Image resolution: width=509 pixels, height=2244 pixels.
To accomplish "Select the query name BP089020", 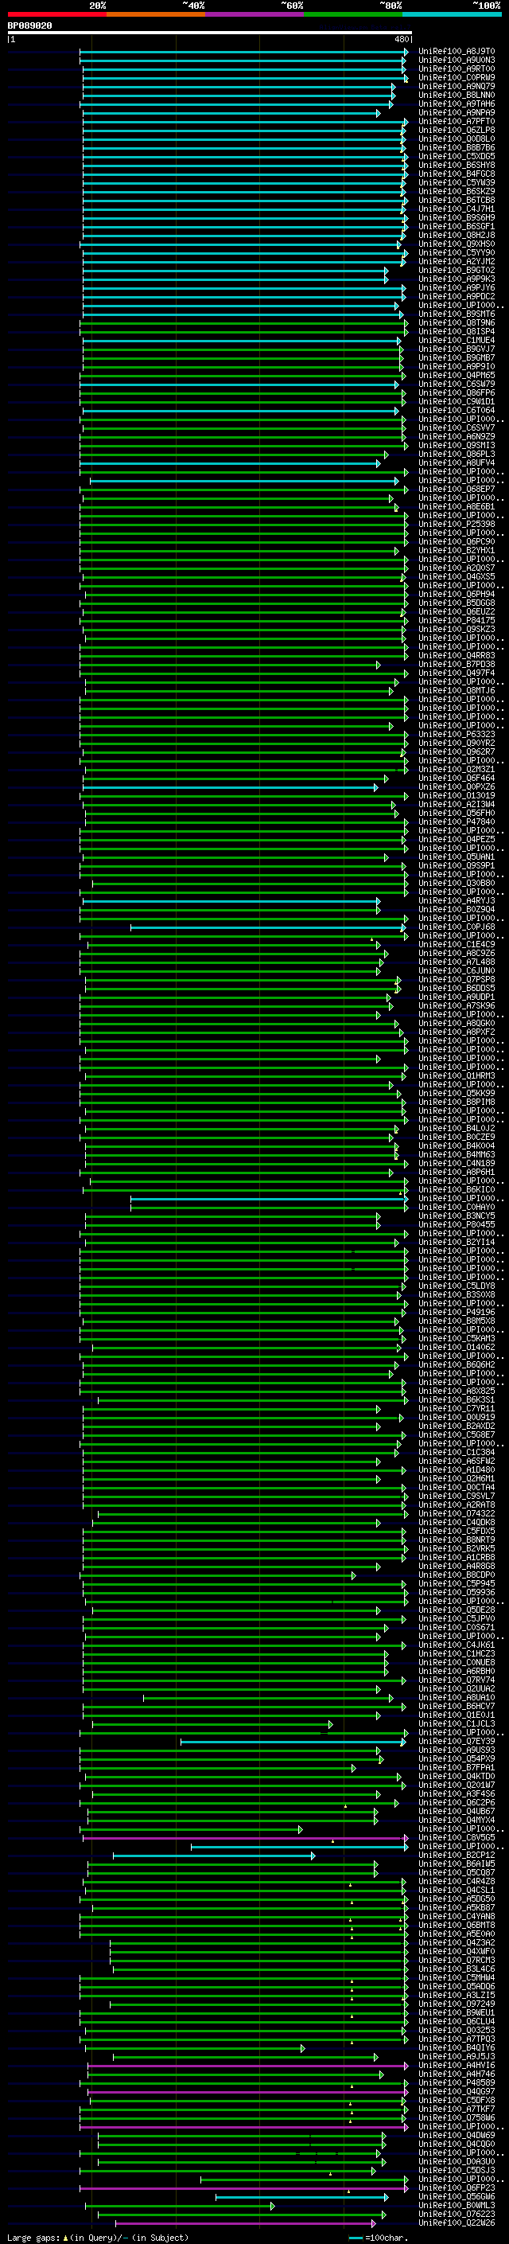I will pos(29,26).
